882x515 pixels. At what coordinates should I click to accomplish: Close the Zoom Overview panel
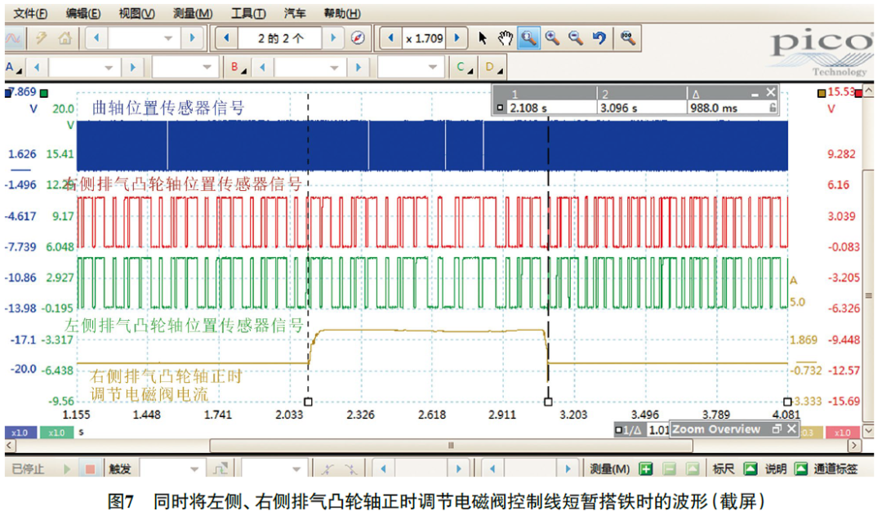791,429
